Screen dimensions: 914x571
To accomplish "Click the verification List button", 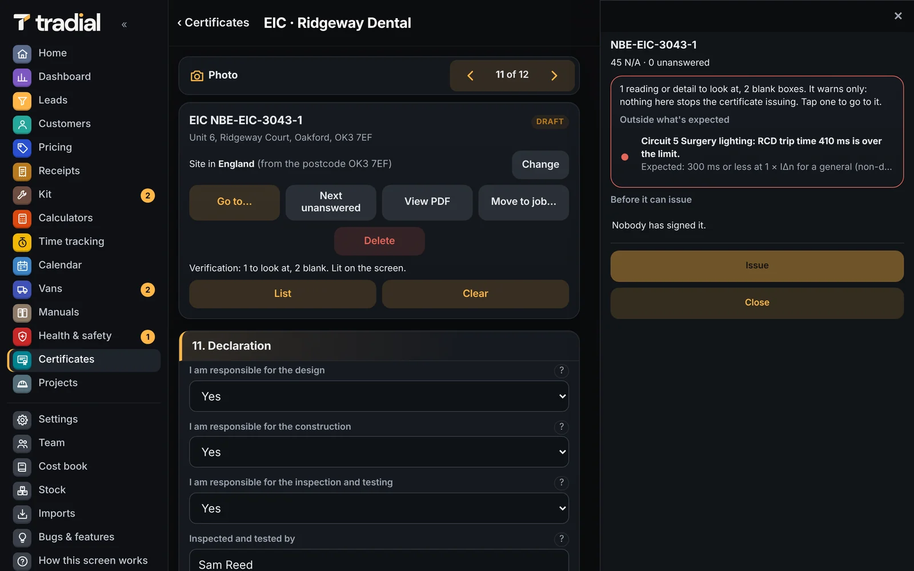I will point(283,294).
